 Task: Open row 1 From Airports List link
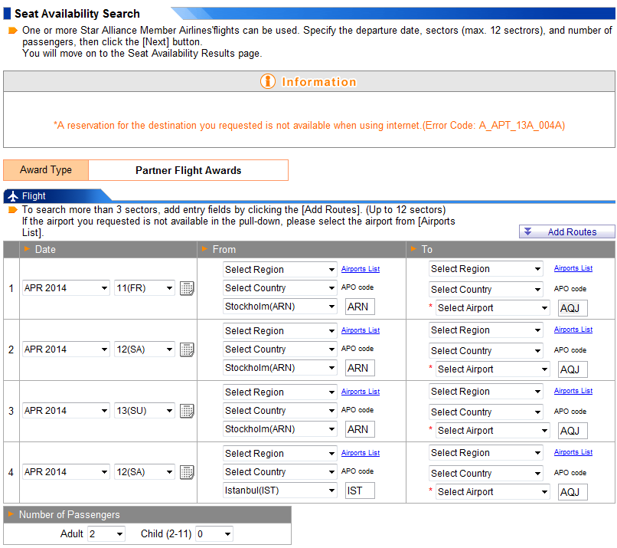coord(360,269)
